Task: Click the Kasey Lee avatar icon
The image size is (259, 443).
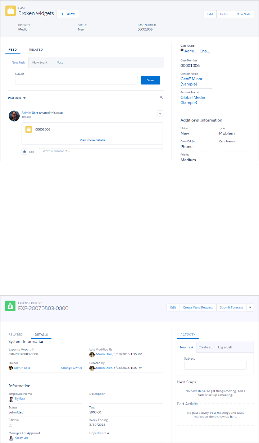Action: 11,438
